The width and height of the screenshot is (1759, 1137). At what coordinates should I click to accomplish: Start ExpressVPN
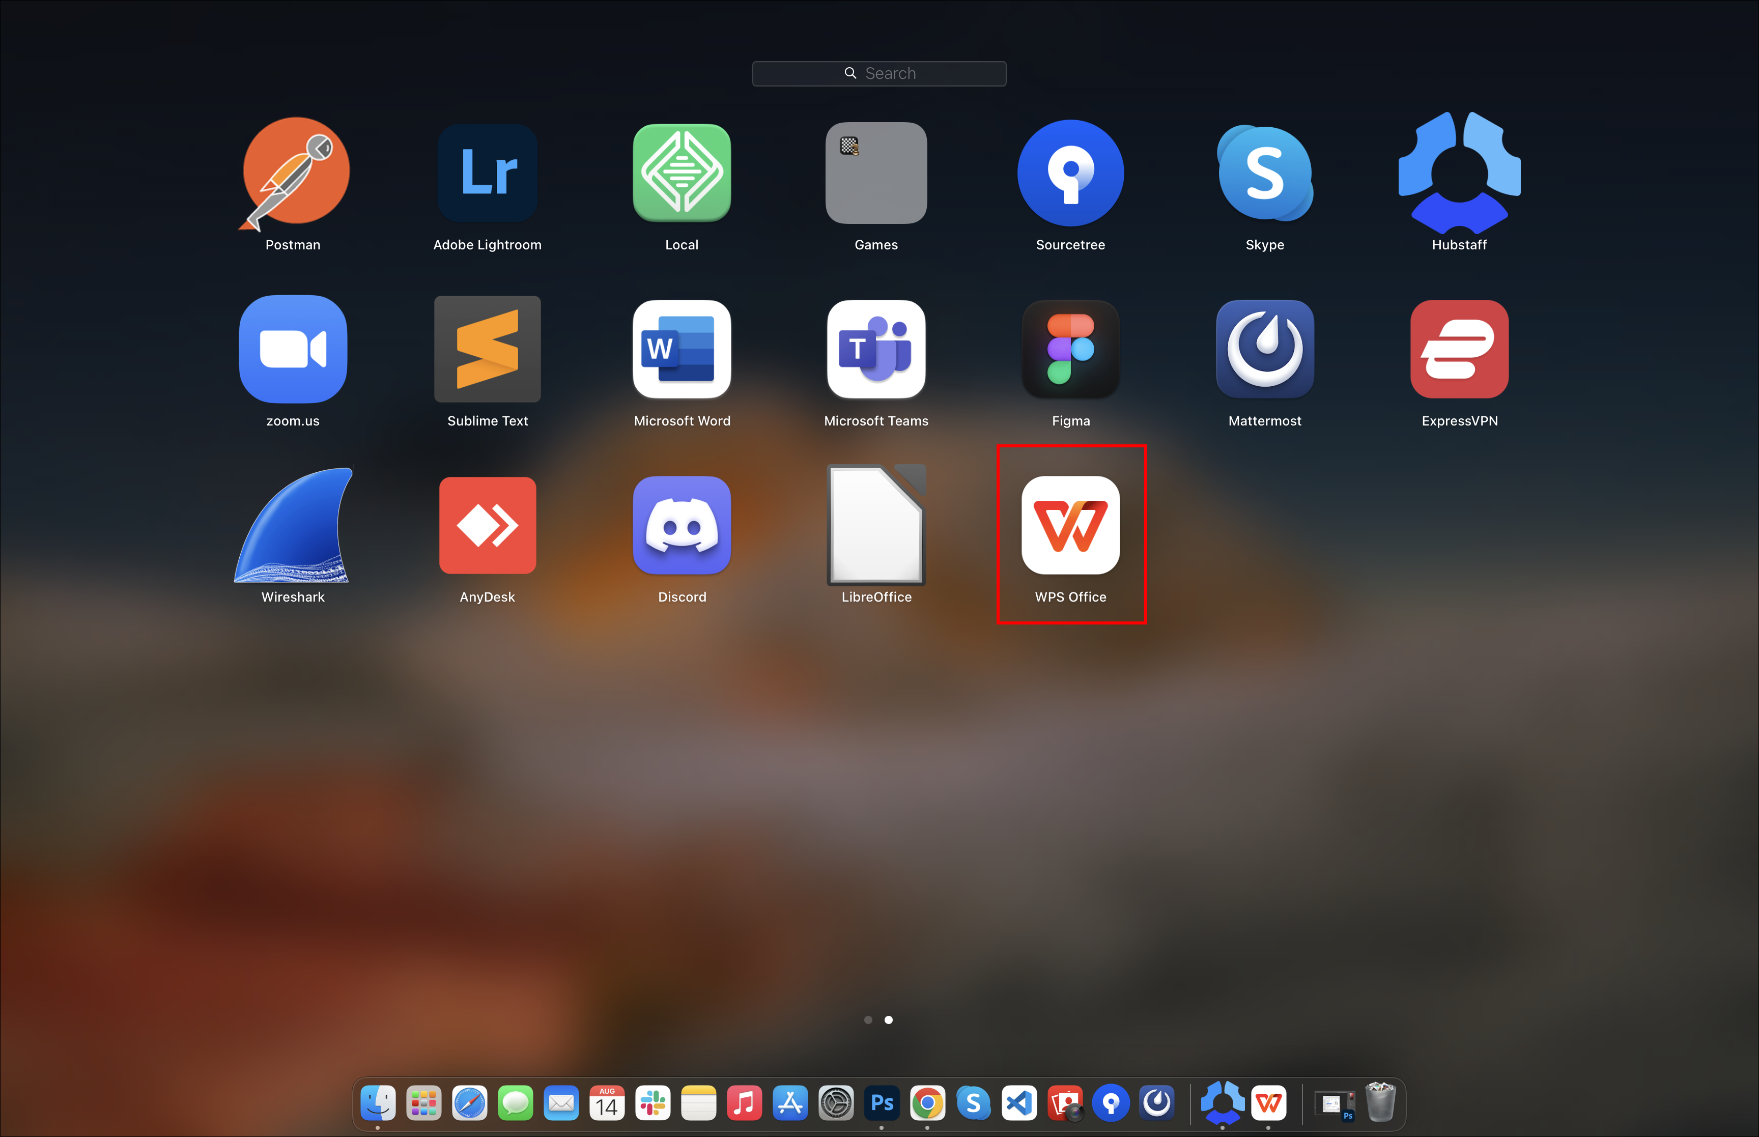(1459, 349)
